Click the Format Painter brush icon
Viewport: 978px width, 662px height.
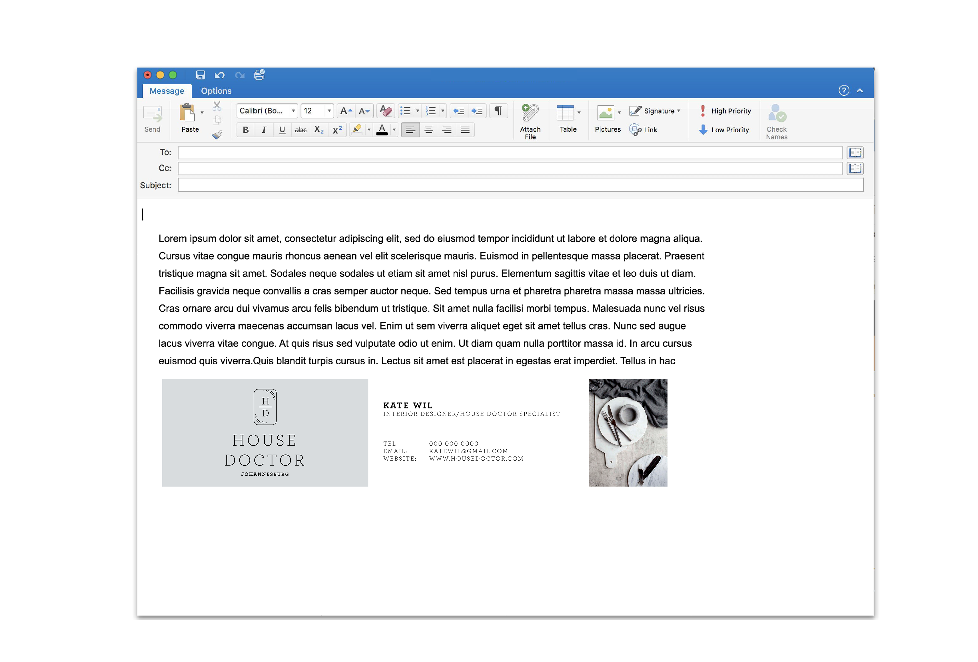coord(217,135)
